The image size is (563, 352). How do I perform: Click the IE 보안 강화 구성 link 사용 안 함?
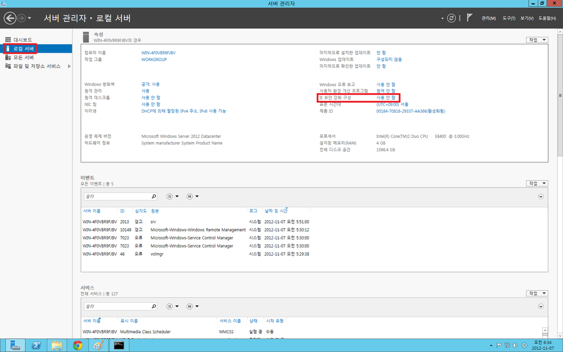click(386, 98)
